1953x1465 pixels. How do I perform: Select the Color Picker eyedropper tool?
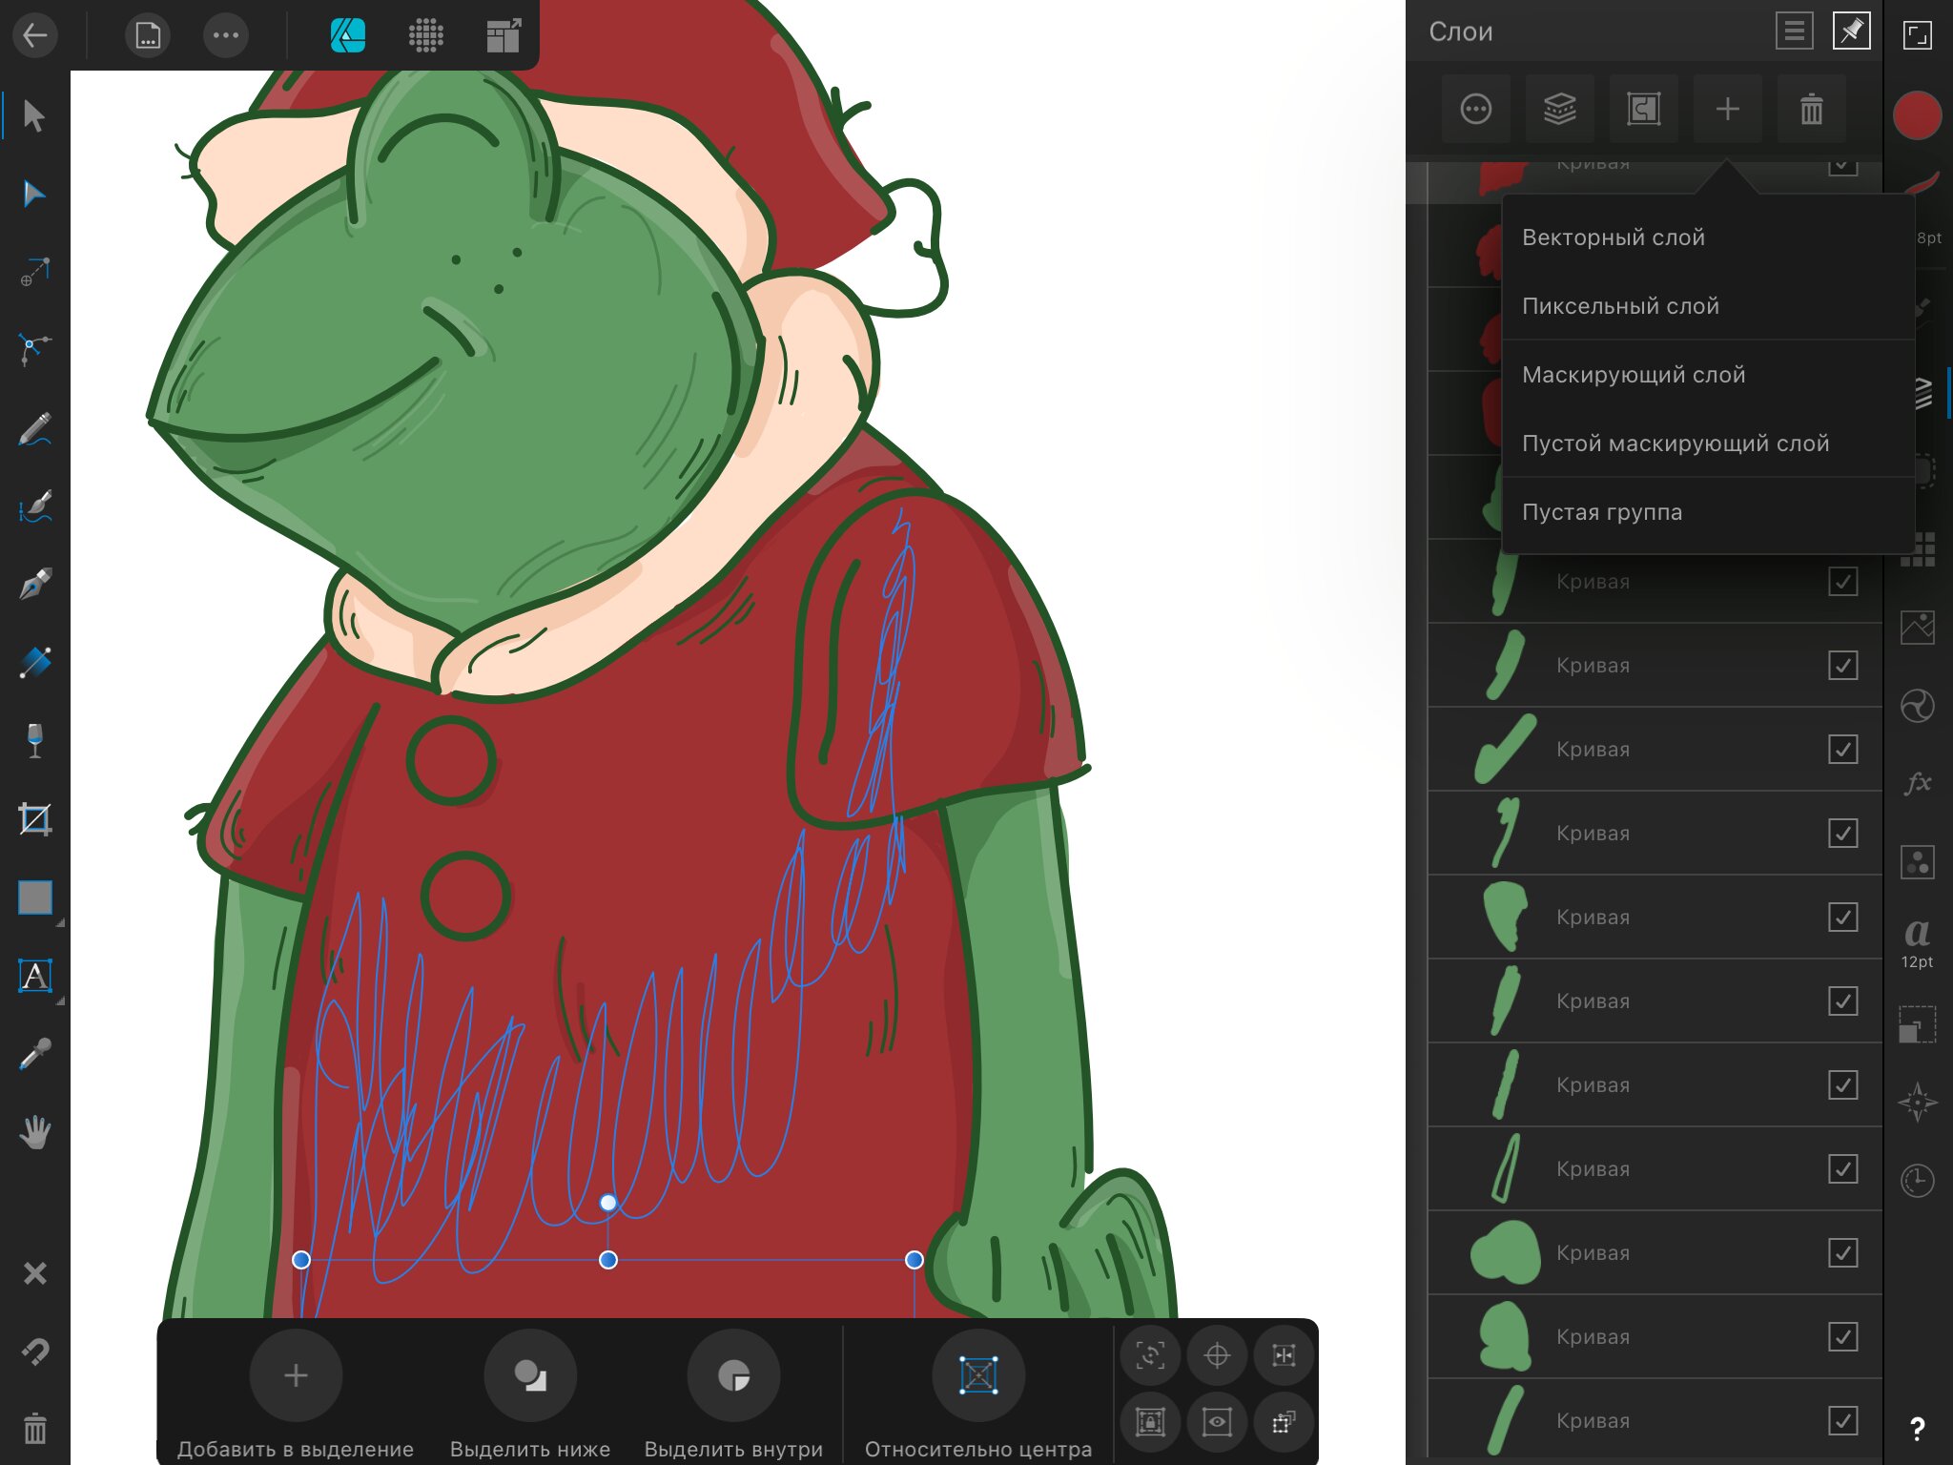(34, 1054)
